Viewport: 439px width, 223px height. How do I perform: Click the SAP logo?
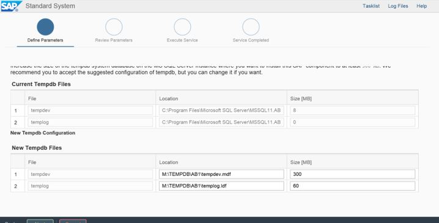pos(11,6)
